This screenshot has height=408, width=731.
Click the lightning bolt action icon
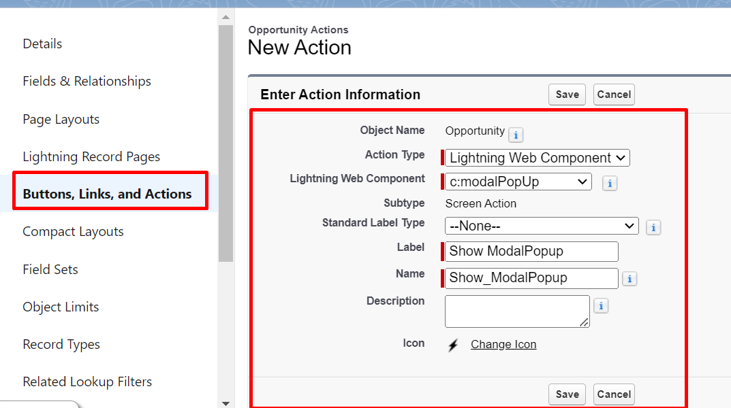pyautogui.click(x=452, y=344)
